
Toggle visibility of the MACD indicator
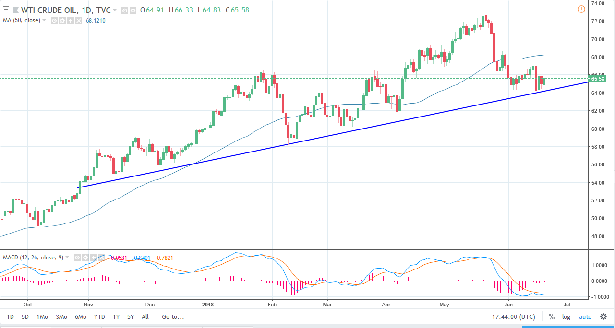pyautogui.click(x=77, y=258)
